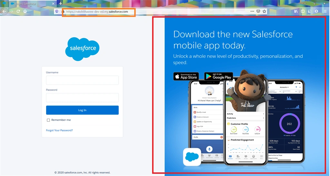Click the address bar URL
This screenshot has width=330, height=176.
tap(97, 12)
